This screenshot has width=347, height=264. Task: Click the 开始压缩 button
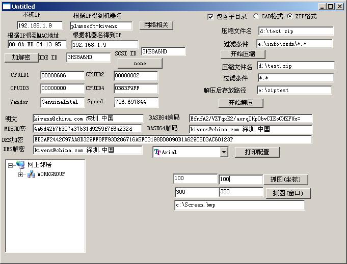[243, 54]
